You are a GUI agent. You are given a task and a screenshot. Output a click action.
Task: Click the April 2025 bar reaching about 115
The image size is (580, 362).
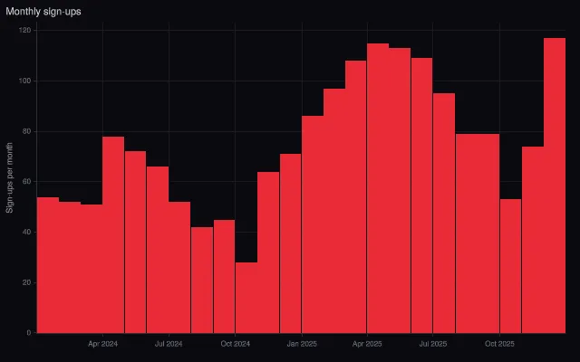click(378, 188)
